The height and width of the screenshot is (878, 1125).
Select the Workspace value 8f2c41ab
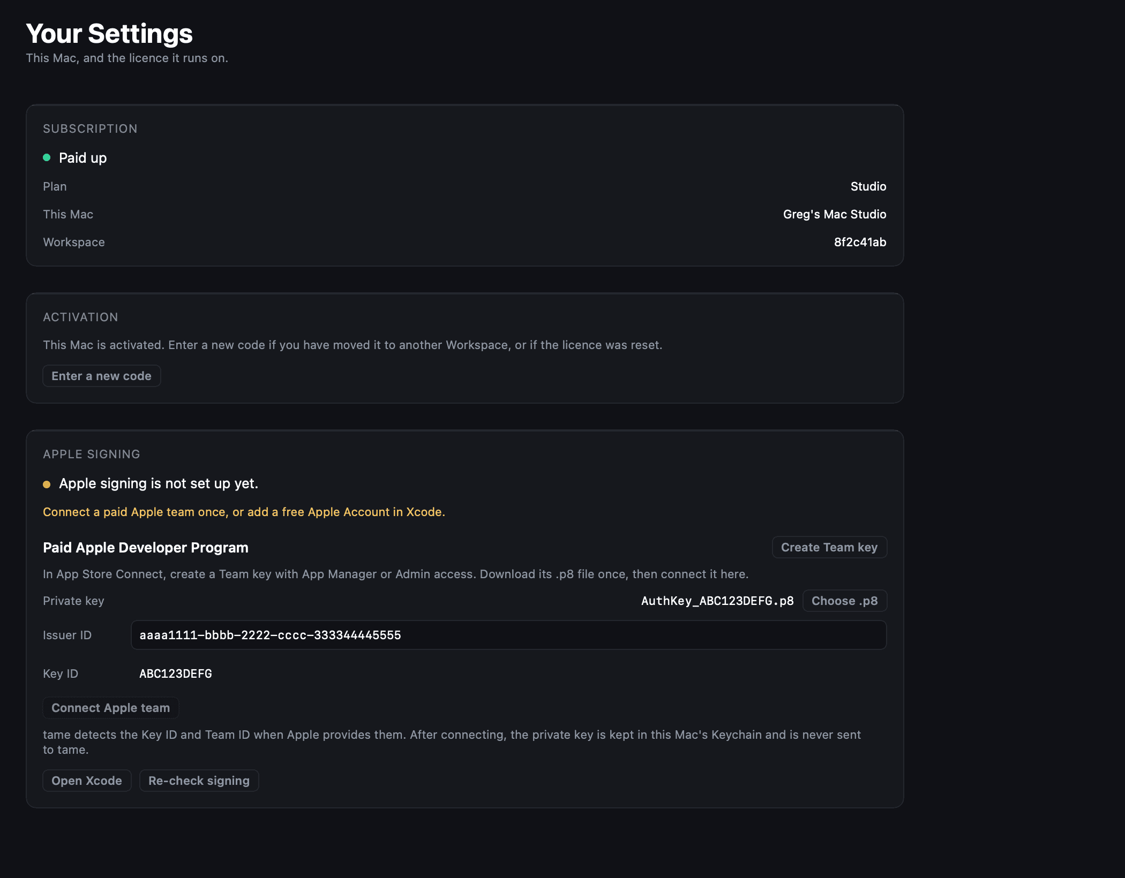pyautogui.click(x=860, y=242)
